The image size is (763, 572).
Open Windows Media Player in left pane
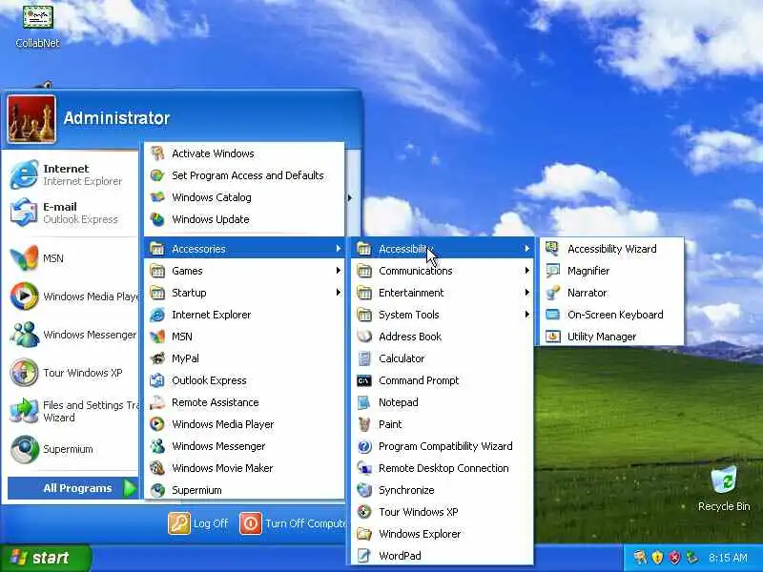[x=72, y=296]
